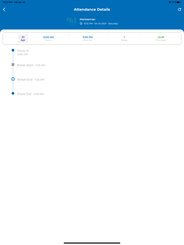
Task: Tap the Breaks count of 1
Action: 124,37
